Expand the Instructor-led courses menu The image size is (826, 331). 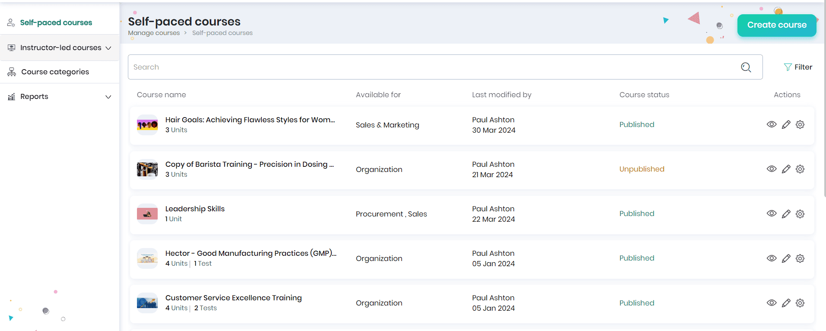[x=108, y=48]
